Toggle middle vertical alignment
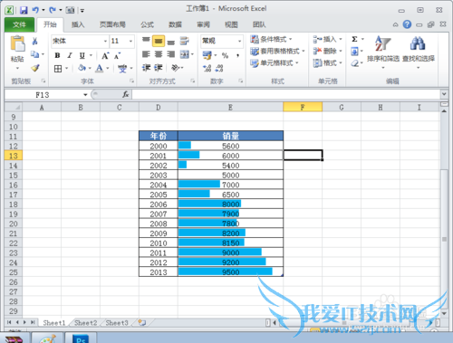This screenshot has width=453, height=343. click(x=159, y=41)
